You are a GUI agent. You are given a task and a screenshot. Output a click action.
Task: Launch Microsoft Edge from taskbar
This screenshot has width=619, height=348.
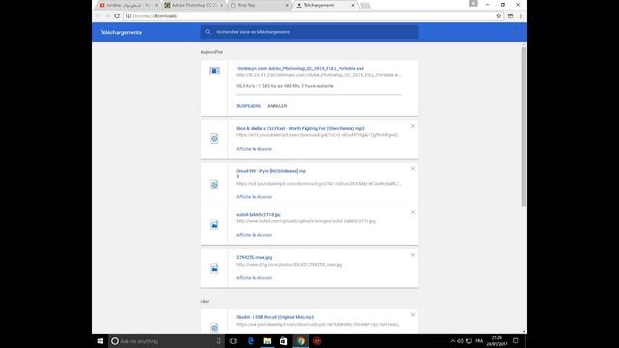point(251,341)
